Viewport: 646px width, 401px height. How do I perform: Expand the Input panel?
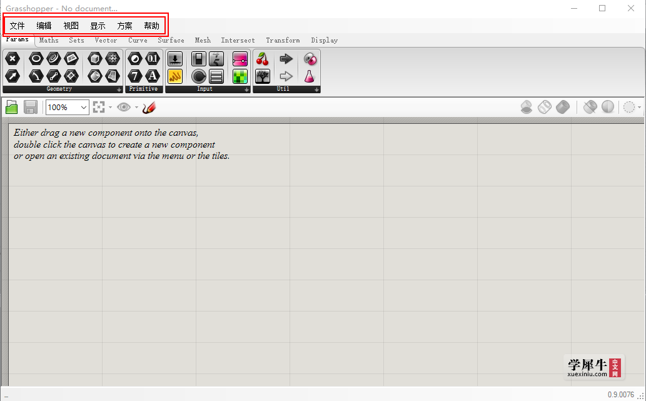(247, 89)
